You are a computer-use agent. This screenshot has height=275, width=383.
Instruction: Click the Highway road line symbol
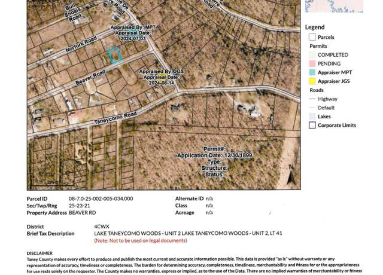pos(312,99)
